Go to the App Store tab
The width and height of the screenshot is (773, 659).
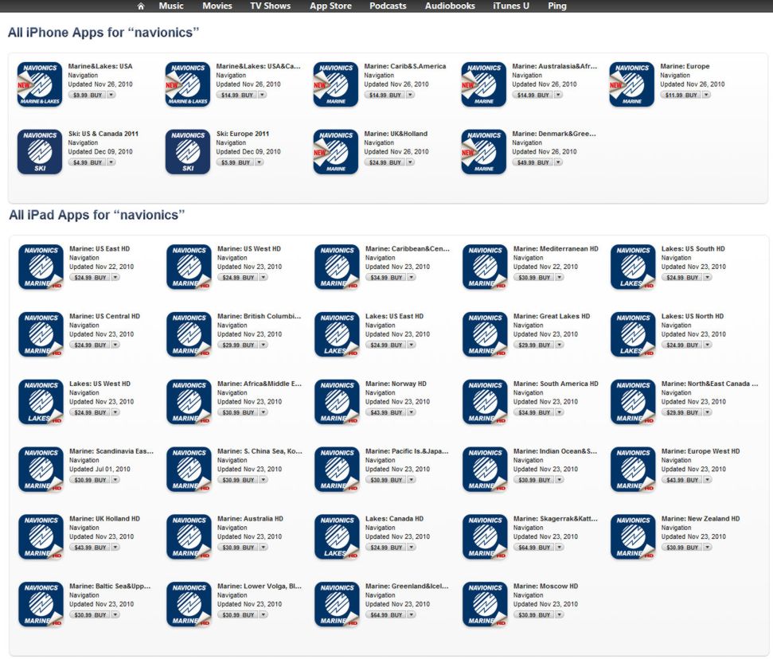click(x=330, y=6)
